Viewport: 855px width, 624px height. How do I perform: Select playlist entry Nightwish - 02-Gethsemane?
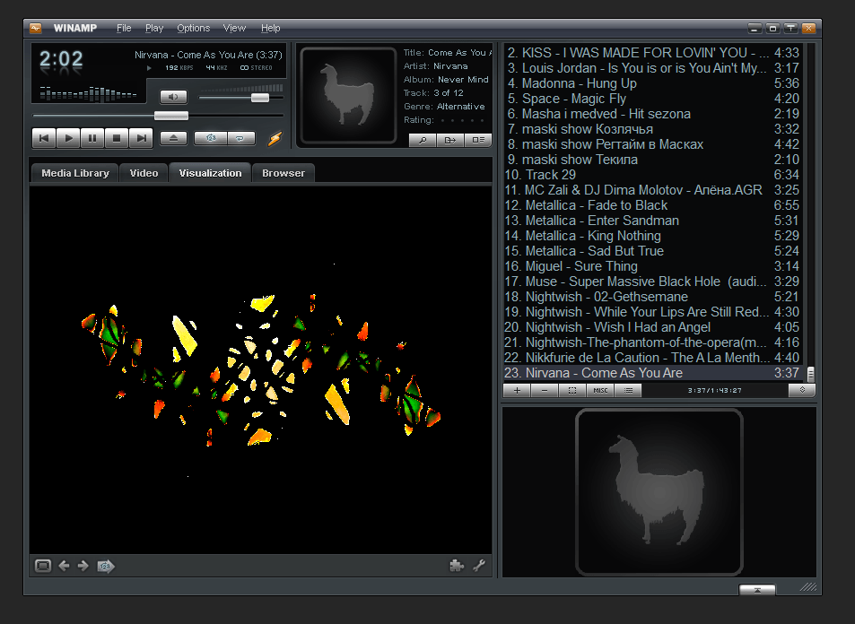click(x=653, y=297)
